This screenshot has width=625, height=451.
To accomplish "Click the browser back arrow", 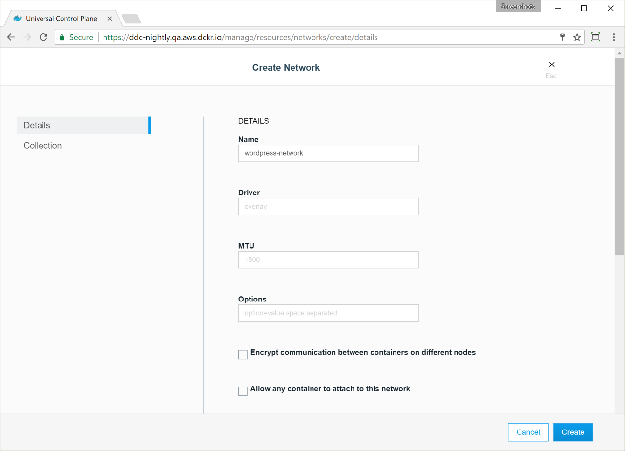I will click(11, 37).
